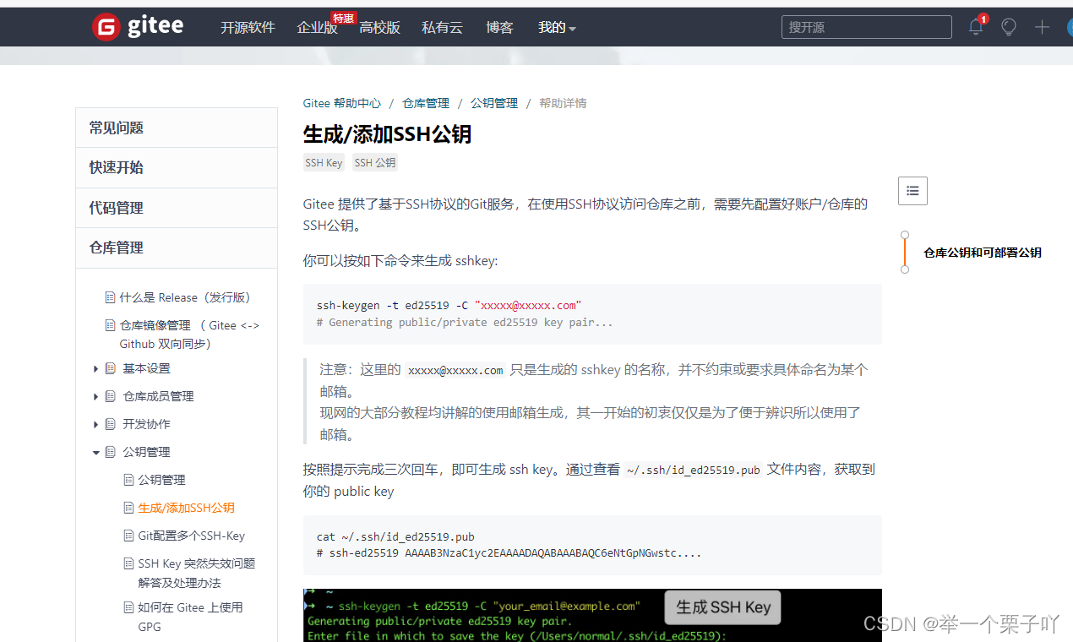Open Git配置多个SSH-Key article

click(x=192, y=536)
